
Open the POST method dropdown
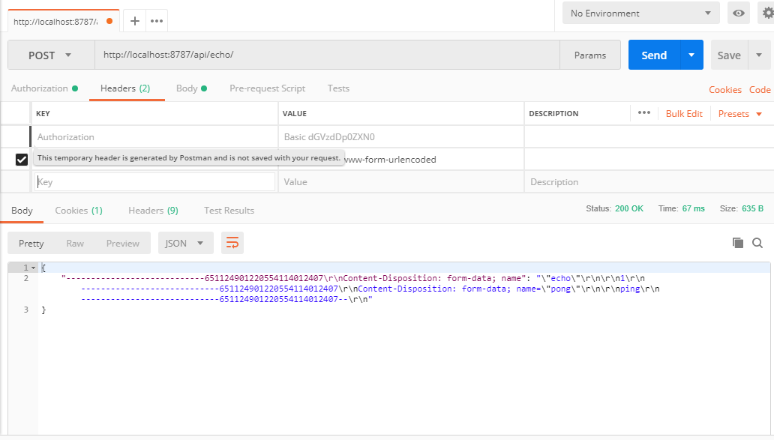[x=51, y=55]
